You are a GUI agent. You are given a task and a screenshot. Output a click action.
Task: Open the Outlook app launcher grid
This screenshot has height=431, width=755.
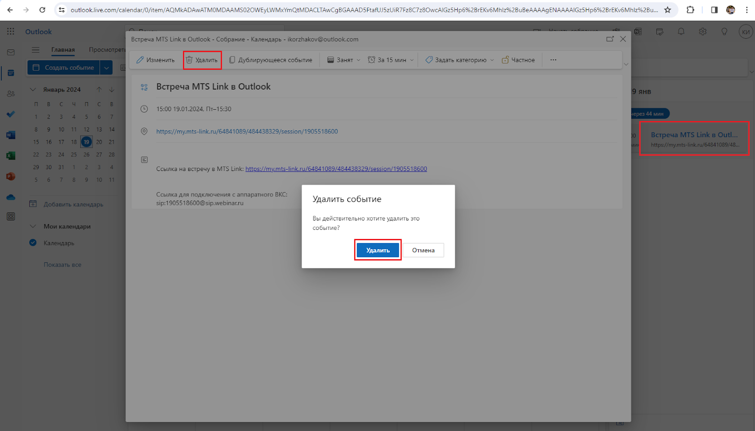click(x=11, y=32)
